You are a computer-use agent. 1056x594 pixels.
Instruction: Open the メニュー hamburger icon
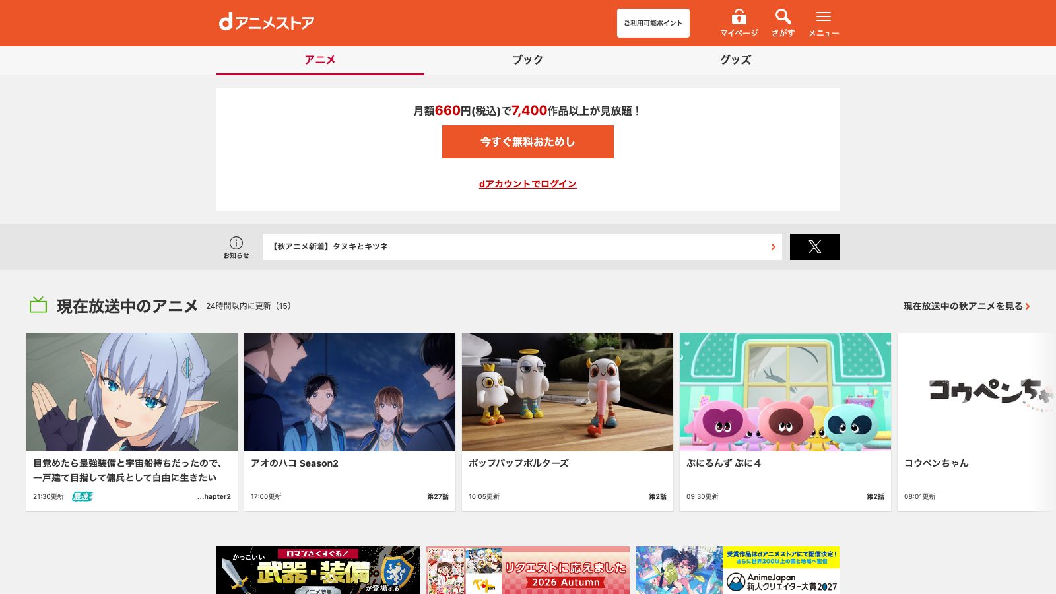click(824, 23)
